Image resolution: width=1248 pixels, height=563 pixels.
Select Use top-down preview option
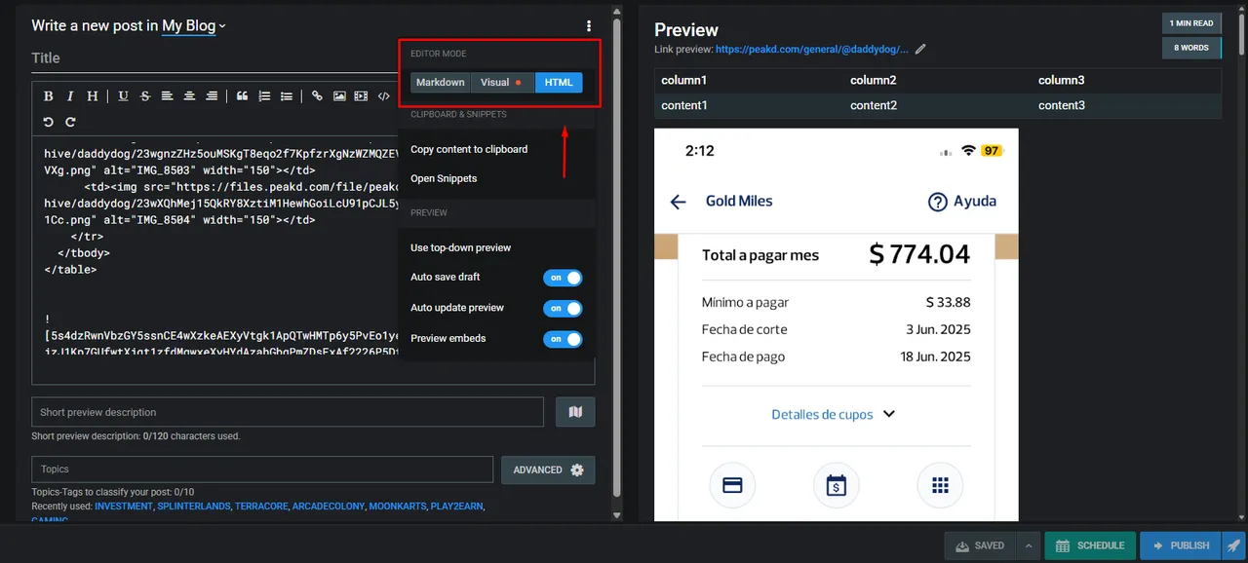click(x=460, y=247)
